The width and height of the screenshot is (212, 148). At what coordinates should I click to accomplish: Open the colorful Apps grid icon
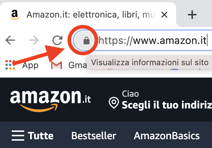[10, 65]
